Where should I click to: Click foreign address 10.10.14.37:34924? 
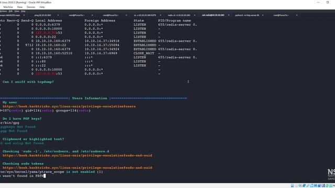point(102,49)
